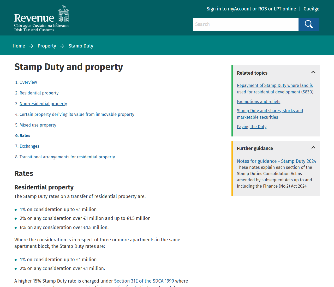This screenshot has height=287, width=334.
Task: Open Notes for guidance - Stamp Duty 2024
Action: [x=277, y=161]
